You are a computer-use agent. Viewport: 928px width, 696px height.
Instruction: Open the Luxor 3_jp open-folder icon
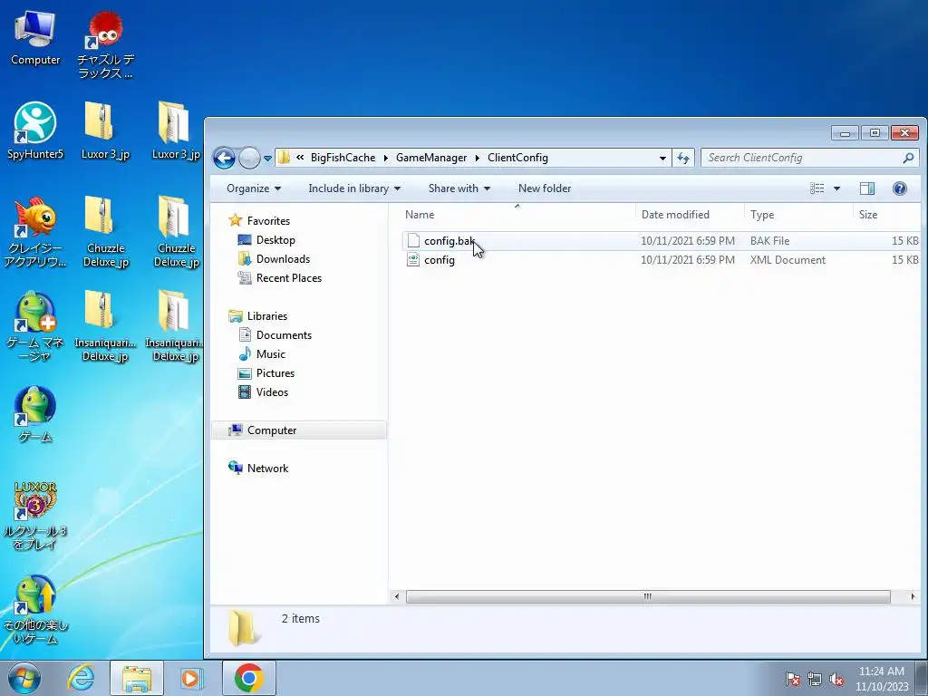pos(175,131)
